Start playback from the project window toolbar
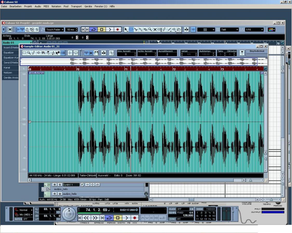Image resolution: width=292 pixels, height=233 pixels. coord(110,30)
